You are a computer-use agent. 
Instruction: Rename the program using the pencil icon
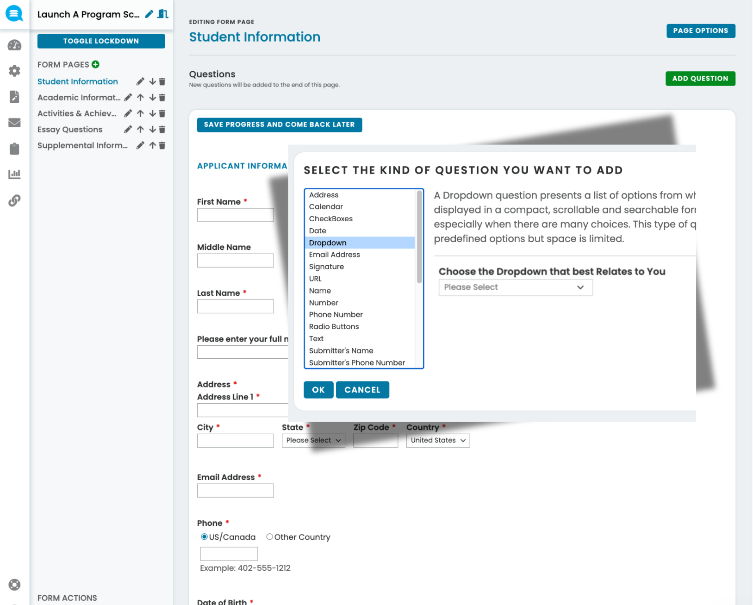[149, 14]
